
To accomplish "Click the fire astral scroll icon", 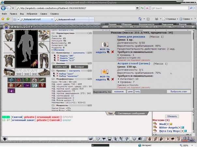I will [105, 72].
